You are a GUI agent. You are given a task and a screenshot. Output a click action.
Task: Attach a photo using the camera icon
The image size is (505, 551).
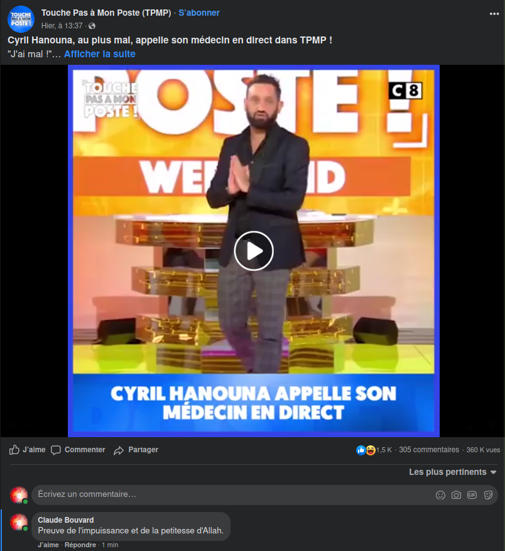456,495
